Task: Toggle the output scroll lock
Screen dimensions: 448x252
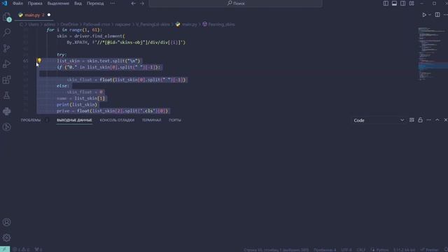Action: pyautogui.click(x=420, y=120)
